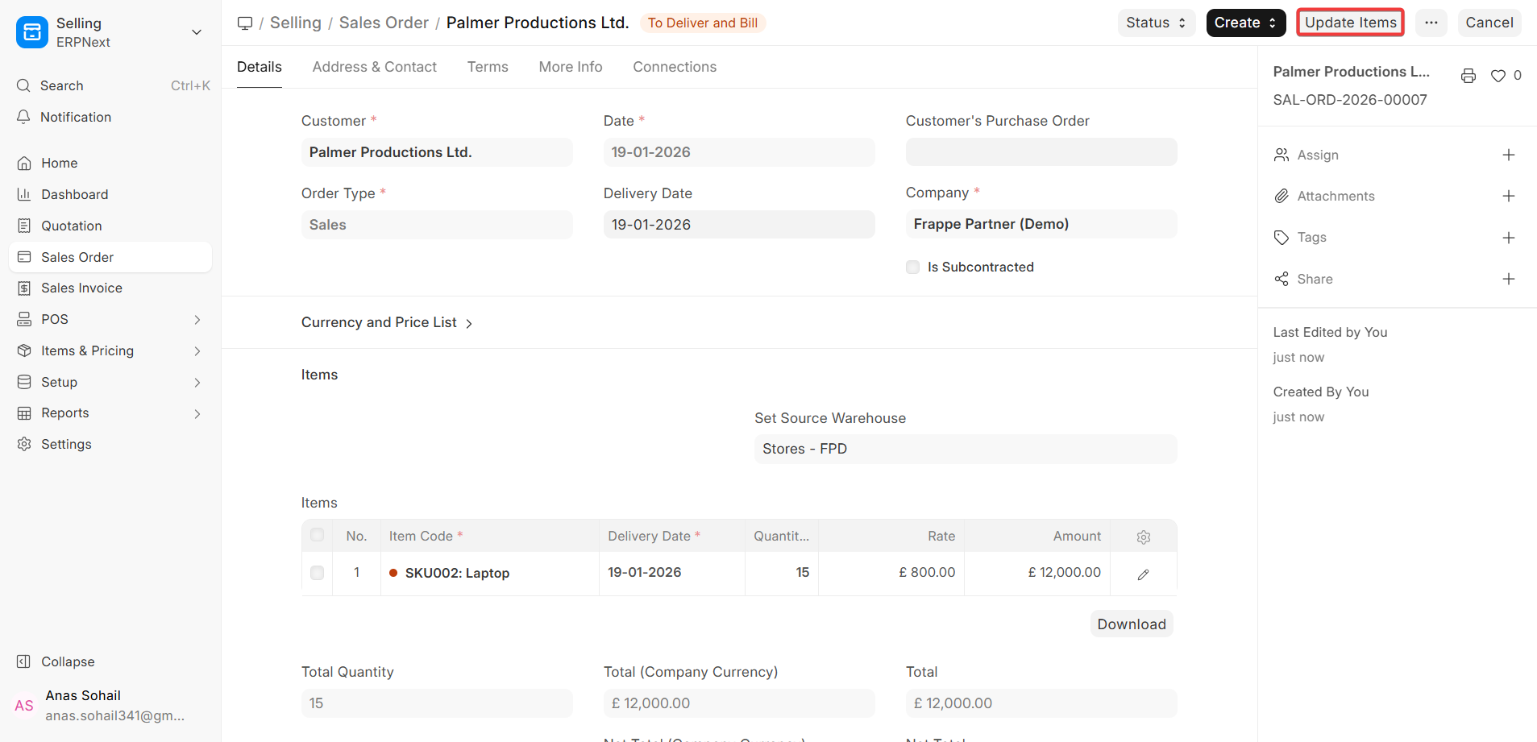Edit the SKU002 Laptop row with the pencil icon
This screenshot has width=1537, height=742.
pyautogui.click(x=1143, y=574)
